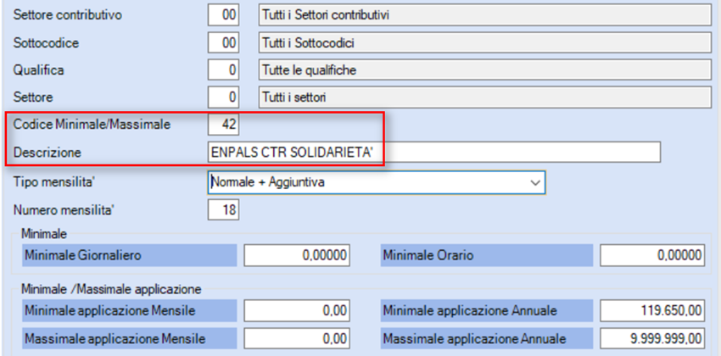Click the Massimale applicazione Mensile field
Screen dimensions: 721x356
point(297,339)
